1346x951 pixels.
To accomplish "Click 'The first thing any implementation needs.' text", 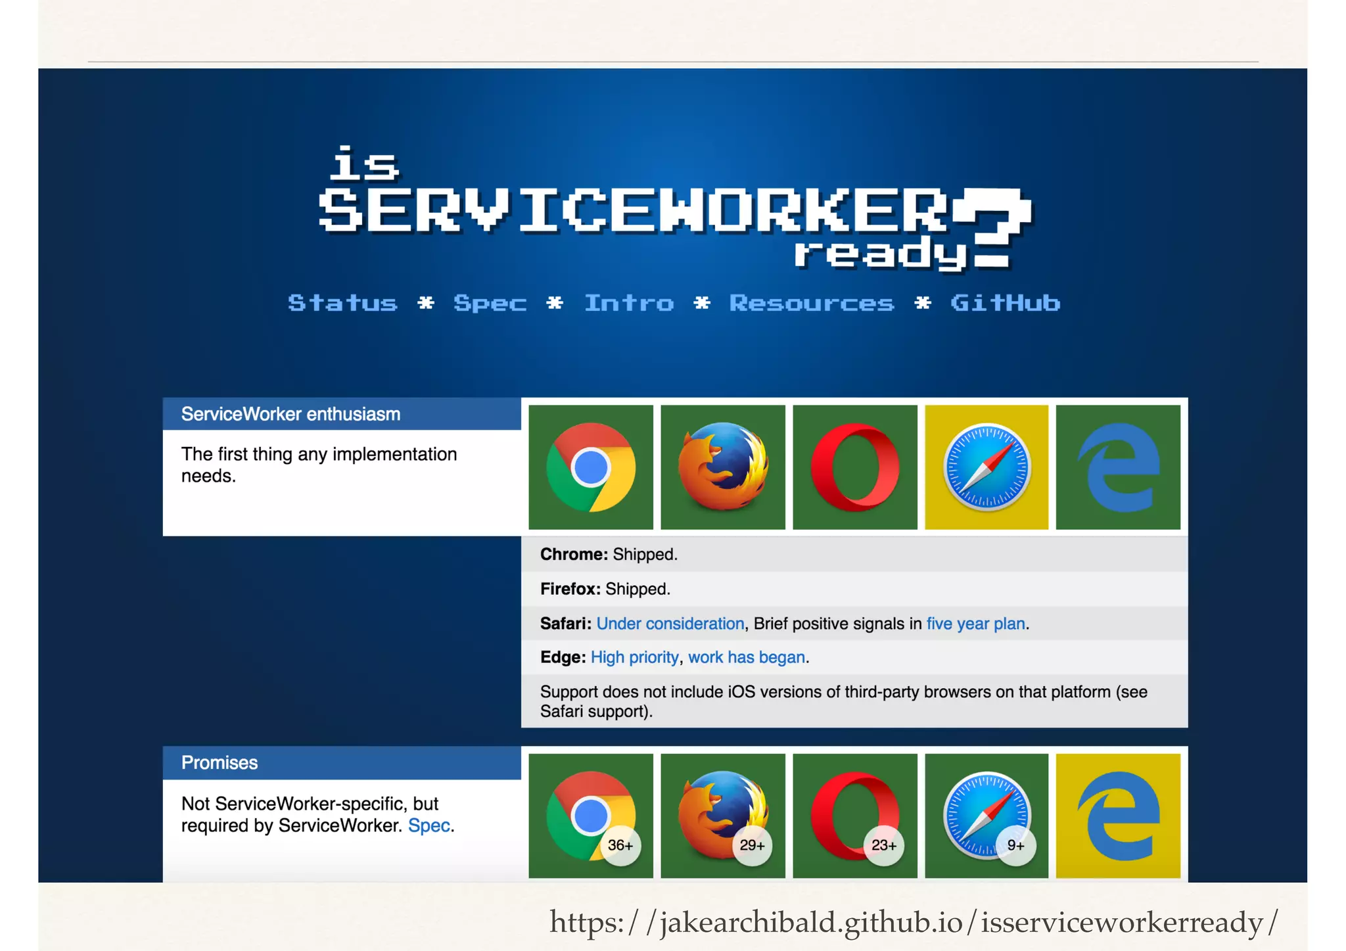I will [x=319, y=465].
